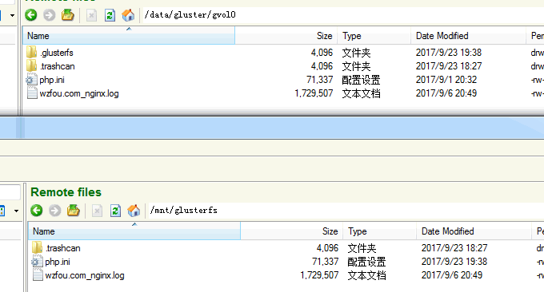Click the path field showing /data/gluster/gvol0
This screenshot has width=544, height=292.
point(343,15)
